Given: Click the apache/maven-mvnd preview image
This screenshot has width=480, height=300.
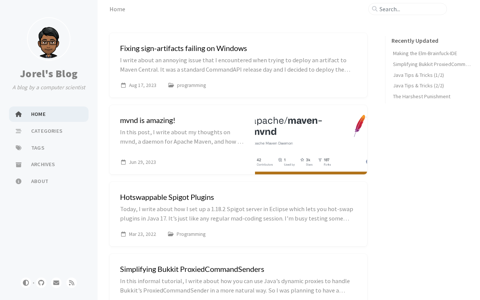Looking at the screenshot, I should [x=311, y=139].
